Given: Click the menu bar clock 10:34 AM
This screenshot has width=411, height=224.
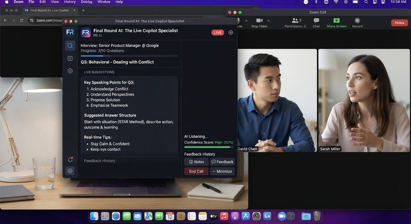Looking at the screenshot, I should click(398, 2).
